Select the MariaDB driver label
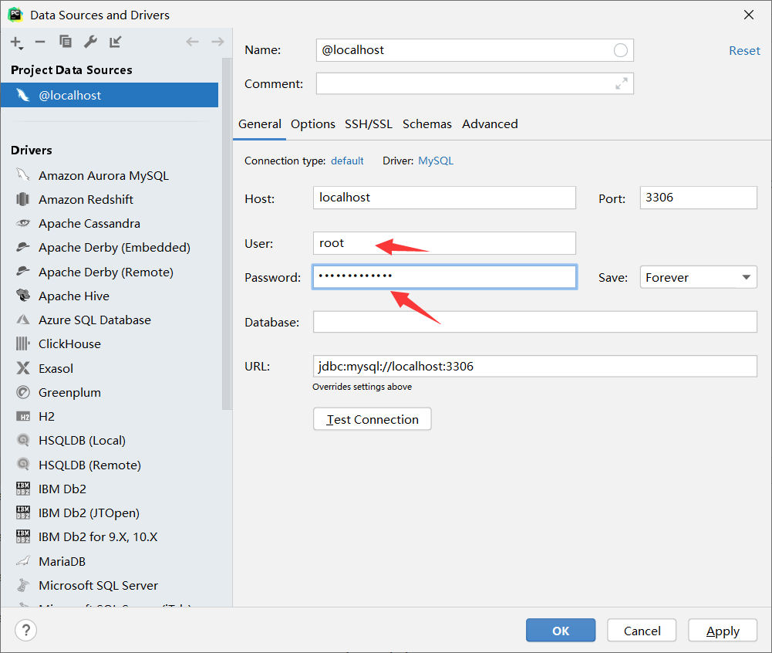 62,561
